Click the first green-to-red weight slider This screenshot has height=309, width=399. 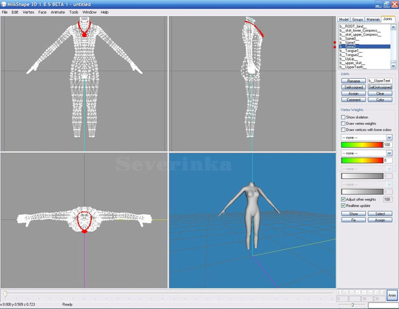tap(361, 145)
